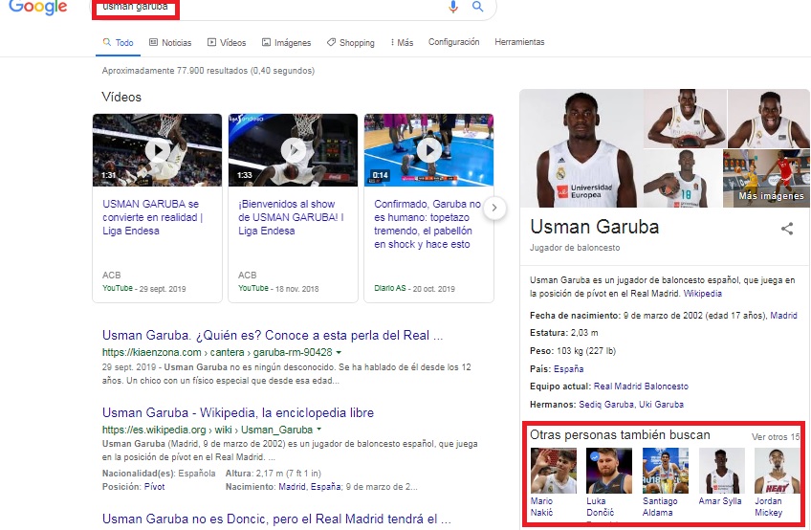Open Luka Dončić related person
This screenshot has width=811, height=530.
point(609,482)
